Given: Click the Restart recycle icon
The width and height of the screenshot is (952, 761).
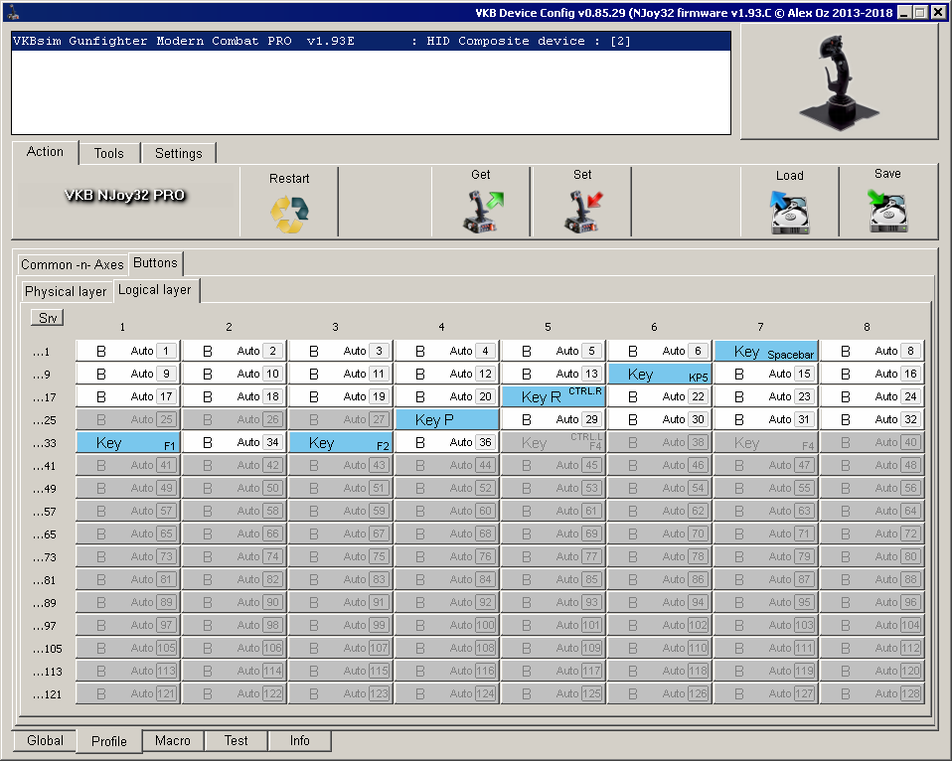Looking at the screenshot, I should 289,214.
